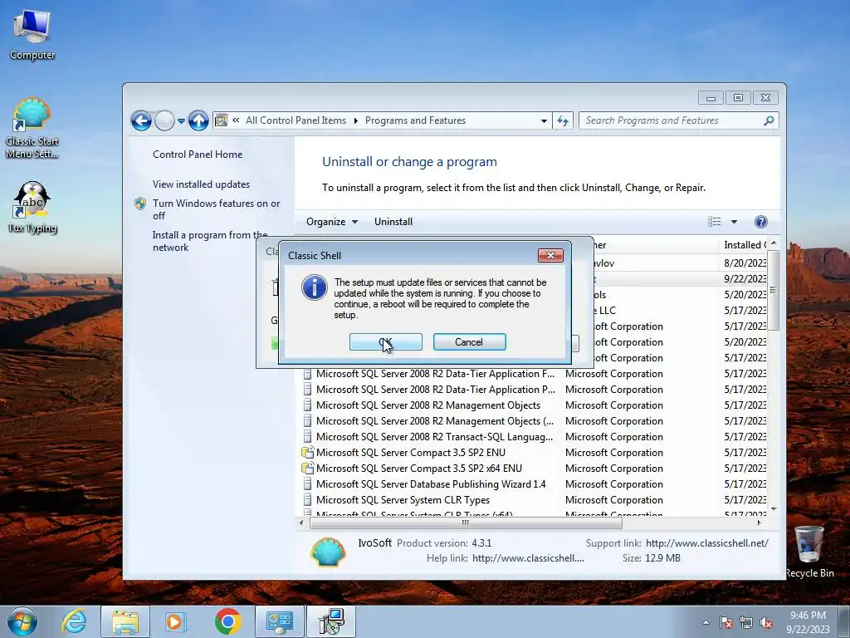Open the Recycle Bin on desktop
Viewport: 850px width, 638px height.
[x=809, y=552]
